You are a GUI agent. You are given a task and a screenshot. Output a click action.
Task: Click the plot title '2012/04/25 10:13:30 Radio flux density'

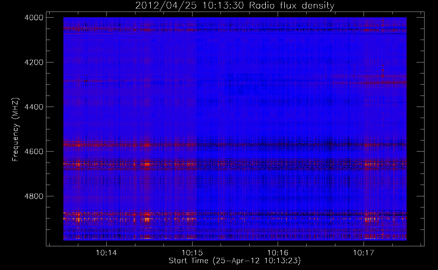coord(235,6)
